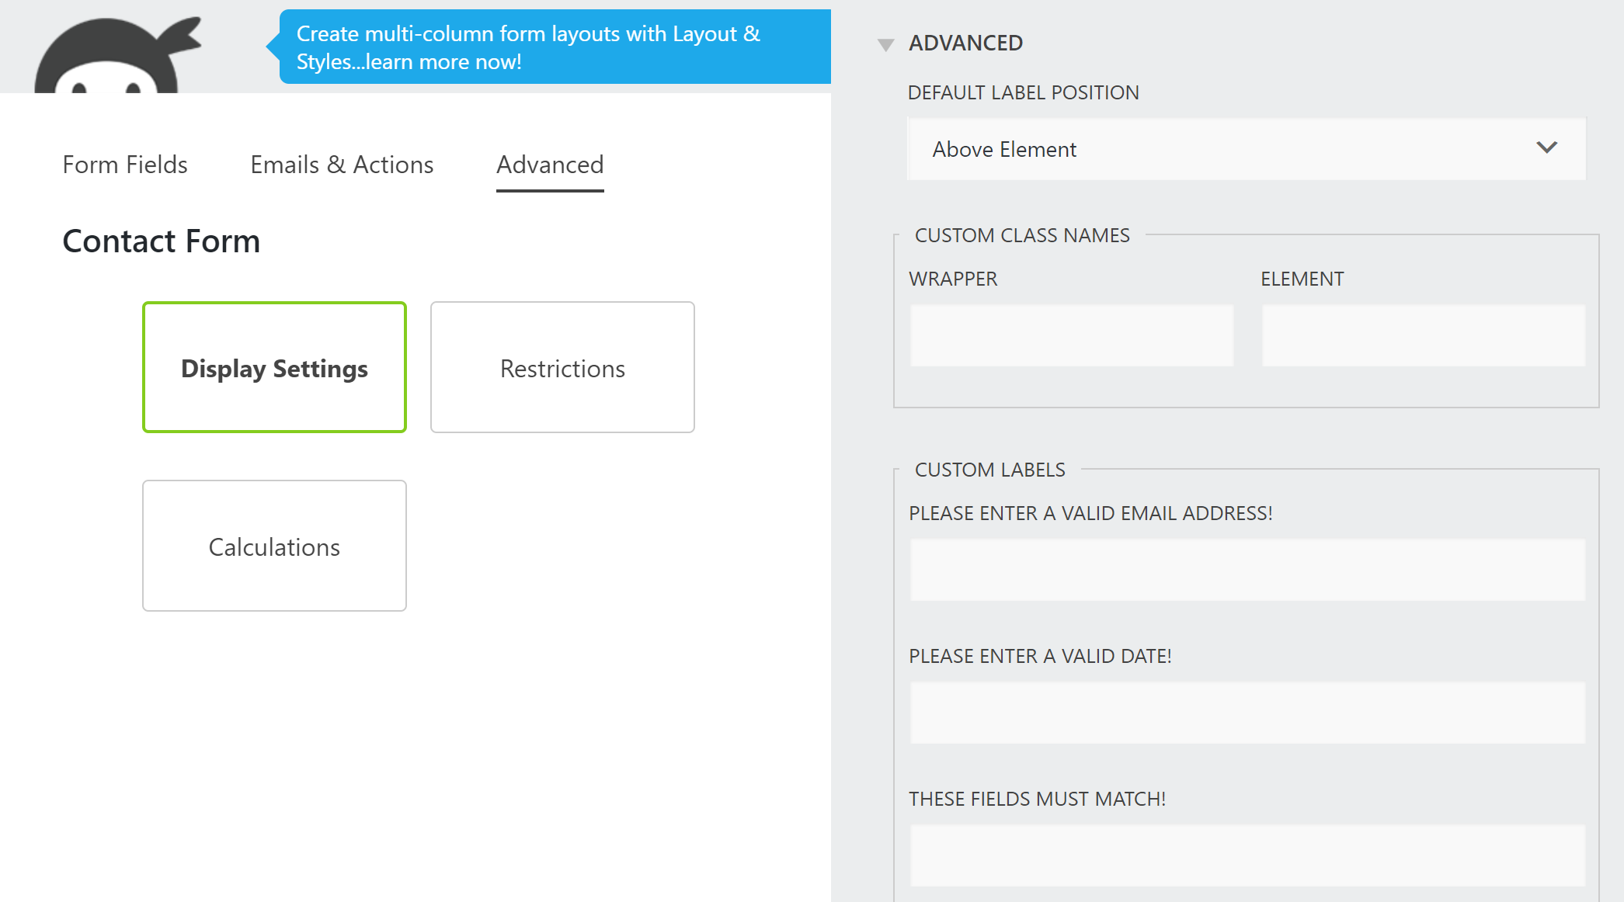Open the Calculations settings box
1624x902 pixels.
tap(274, 546)
